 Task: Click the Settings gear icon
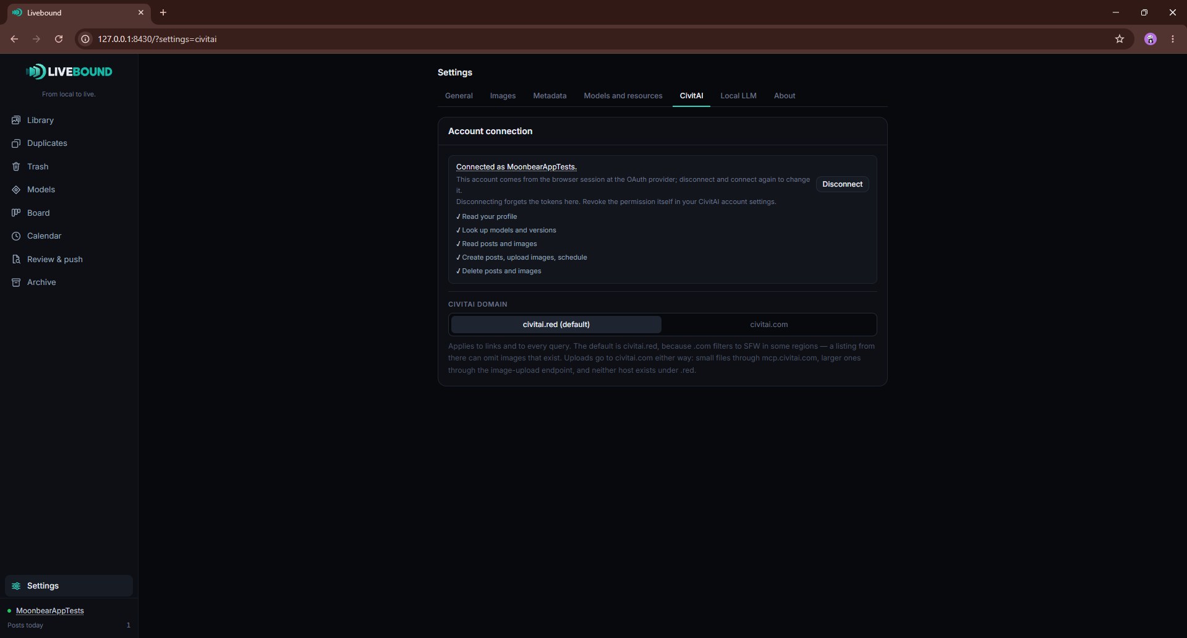[x=16, y=586]
